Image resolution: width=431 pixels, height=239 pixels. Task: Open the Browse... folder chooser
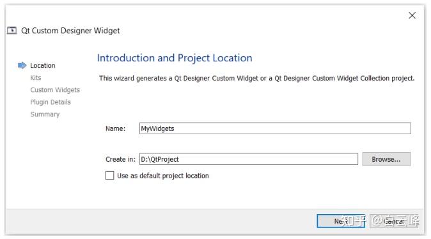(386, 159)
